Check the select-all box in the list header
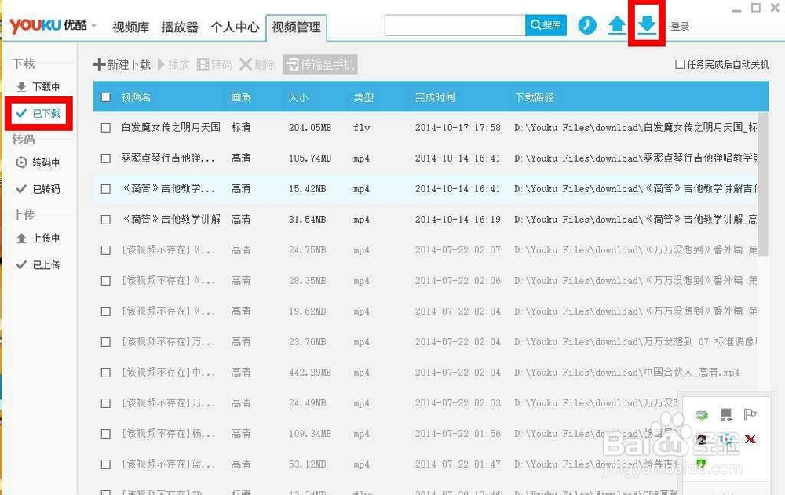The image size is (785, 495). (105, 96)
